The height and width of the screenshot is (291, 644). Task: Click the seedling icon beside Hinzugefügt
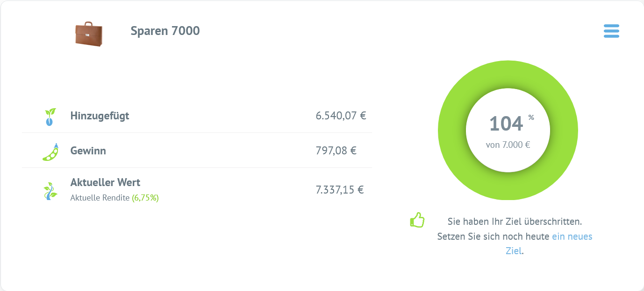(x=50, y=117)
